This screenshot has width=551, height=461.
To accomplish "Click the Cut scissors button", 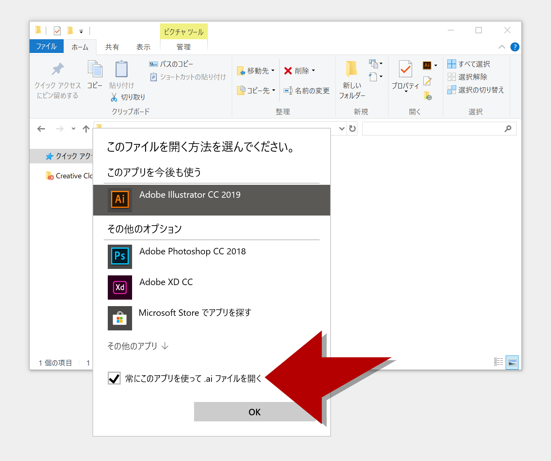I will pos(128,97).
